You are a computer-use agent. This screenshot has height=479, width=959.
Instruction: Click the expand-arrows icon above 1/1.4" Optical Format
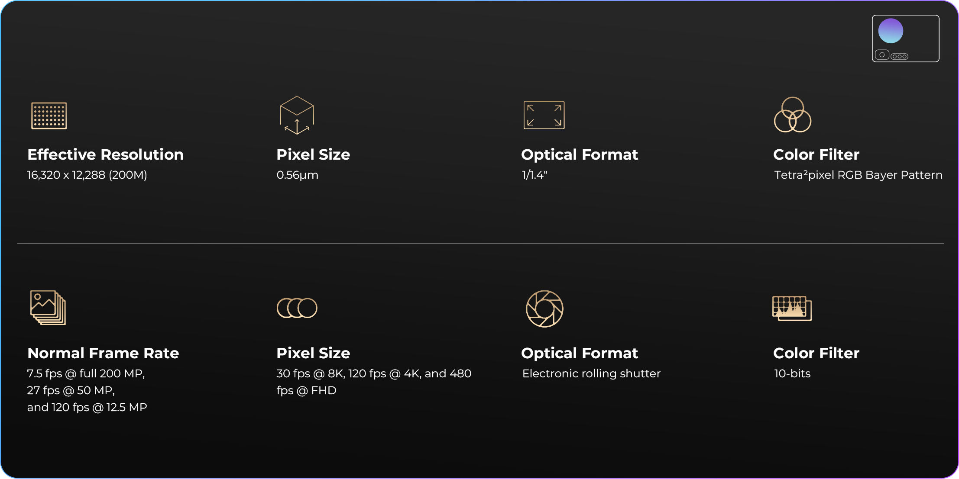tap(544, 115)
